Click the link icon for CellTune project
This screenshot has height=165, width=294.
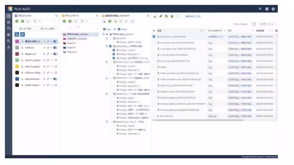[x=48, y=48]
